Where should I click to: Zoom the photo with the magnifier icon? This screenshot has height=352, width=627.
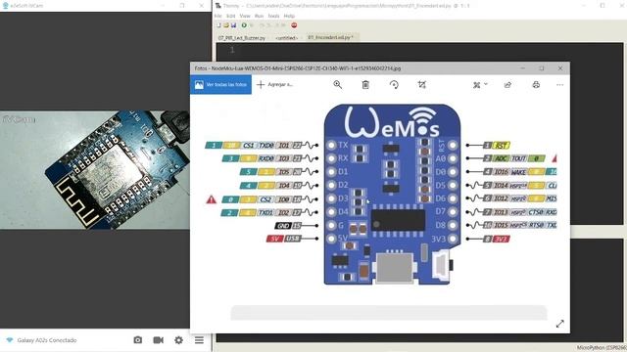coord(337,85)
